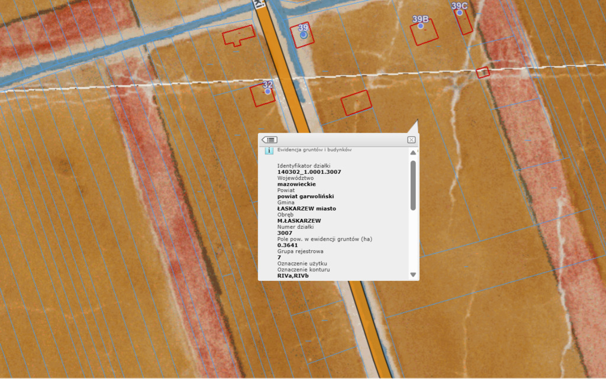
Task: Select address point marker 39C
Action: [459, 12]
